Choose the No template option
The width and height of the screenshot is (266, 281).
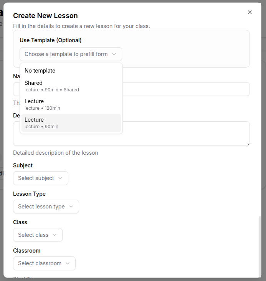point(40,71)
